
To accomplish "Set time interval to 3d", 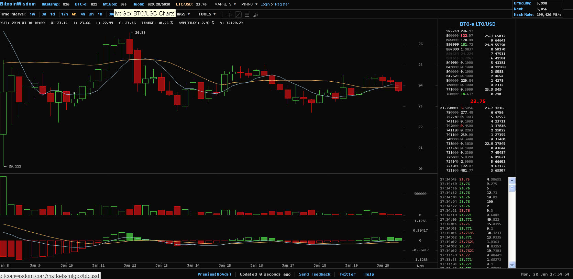I will 44,14.
